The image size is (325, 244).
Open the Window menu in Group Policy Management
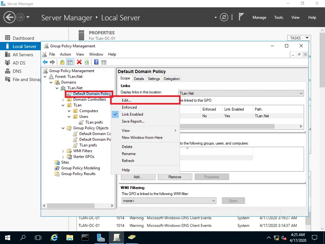pos(96,54)
